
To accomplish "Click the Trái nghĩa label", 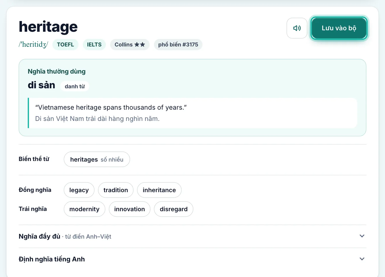I will click(x=33, y=209).
